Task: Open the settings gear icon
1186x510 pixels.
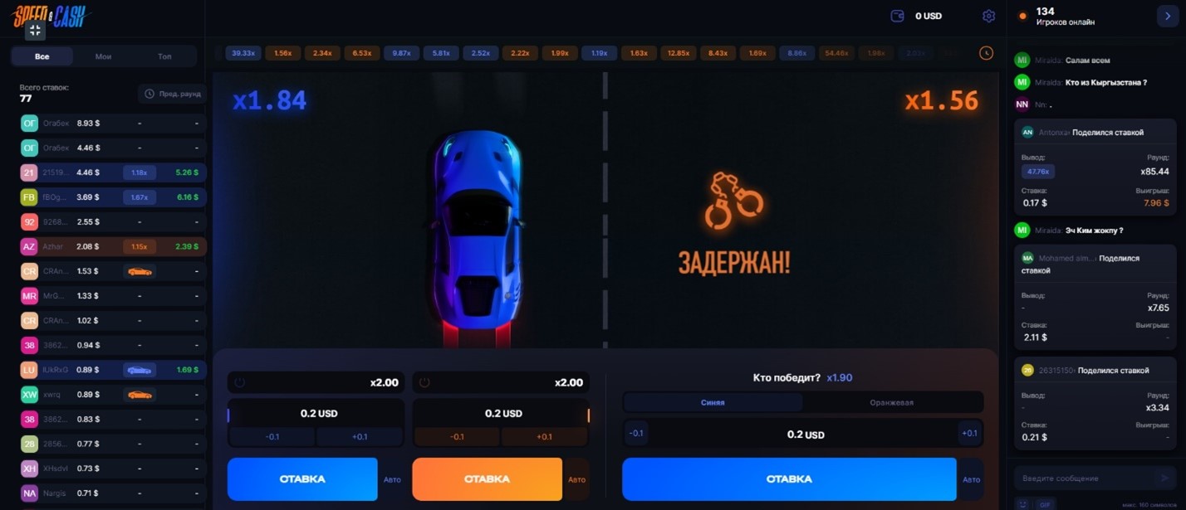Action: [988, 16]
